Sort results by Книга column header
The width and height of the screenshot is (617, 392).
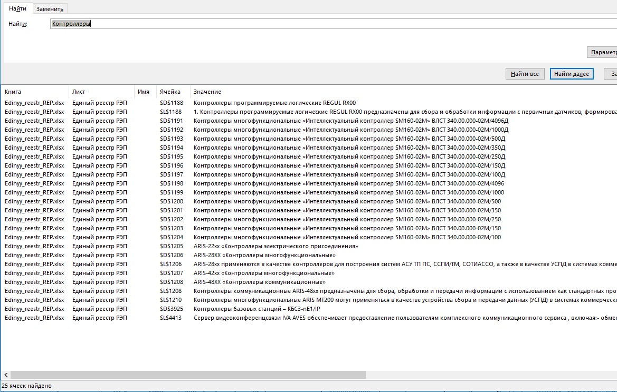pyautogui.click(x=35, y=92)
